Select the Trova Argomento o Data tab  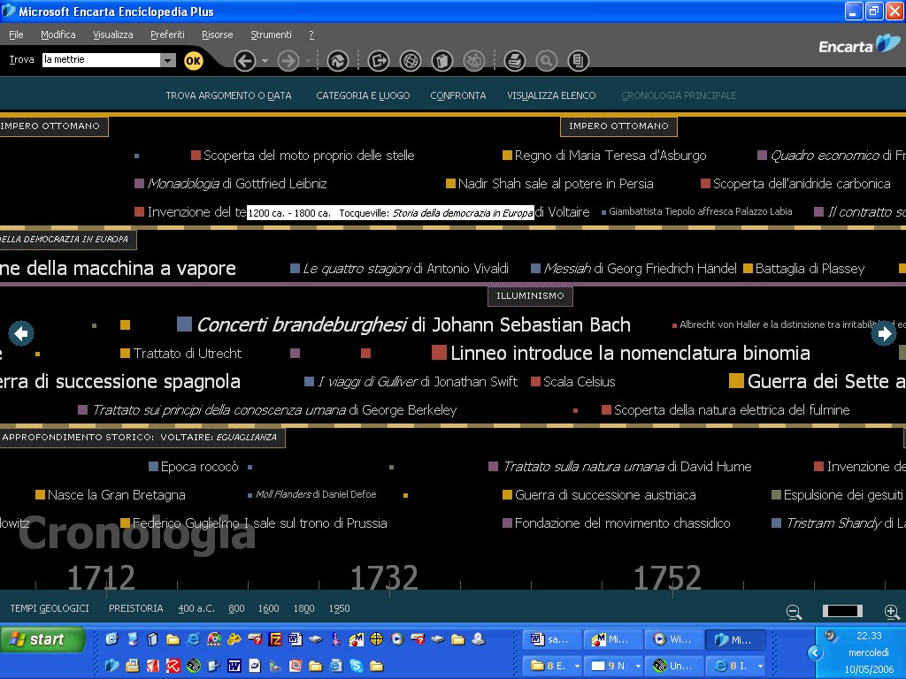pos(229,95)
